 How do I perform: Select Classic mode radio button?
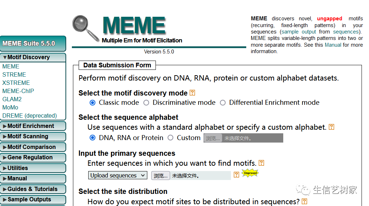(x=93, y=103)
